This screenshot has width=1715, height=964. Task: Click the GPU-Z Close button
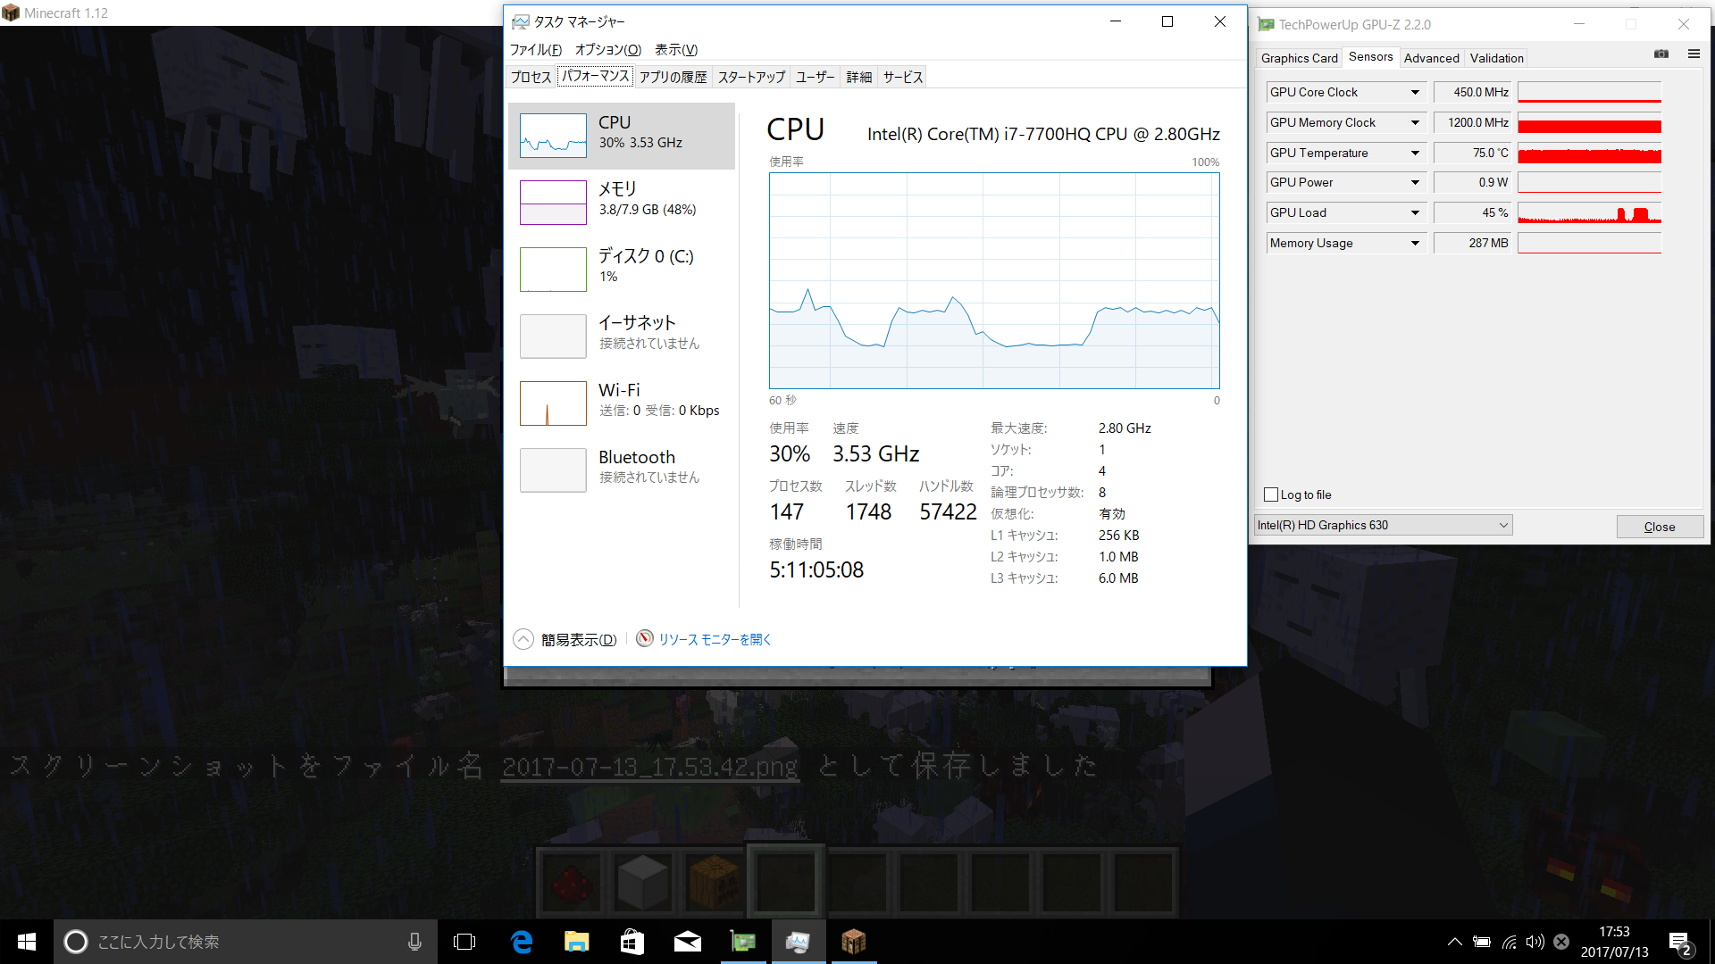pyautogui.click(x=1659, y=527)
